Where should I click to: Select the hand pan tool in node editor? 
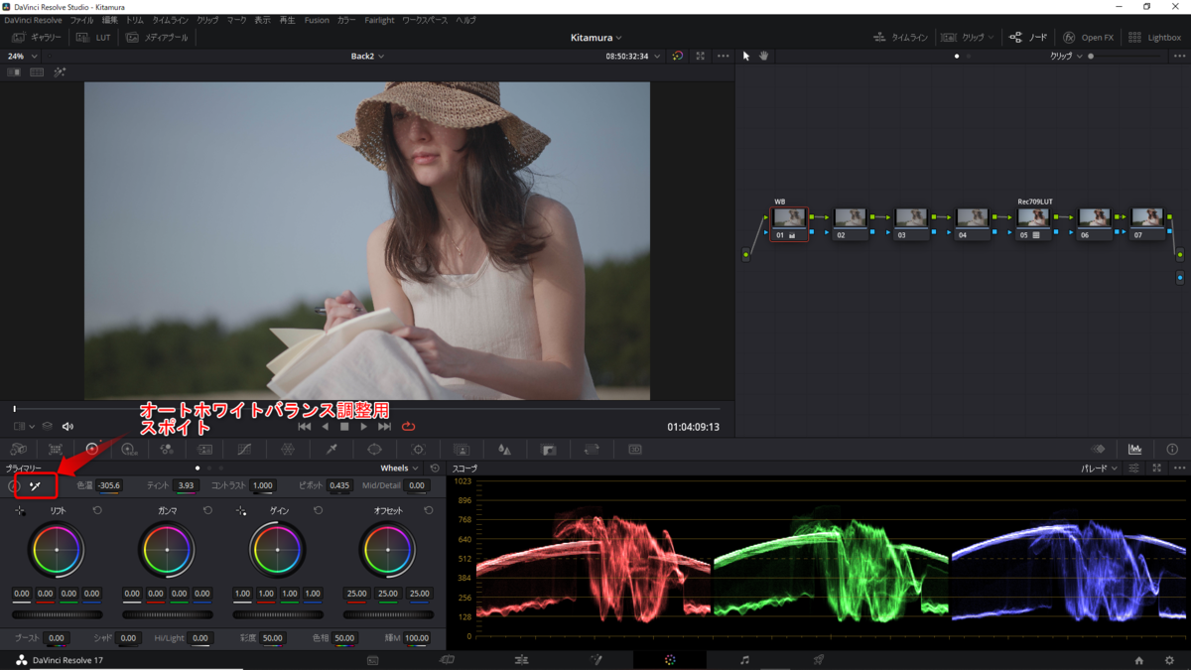pos(763,57)
